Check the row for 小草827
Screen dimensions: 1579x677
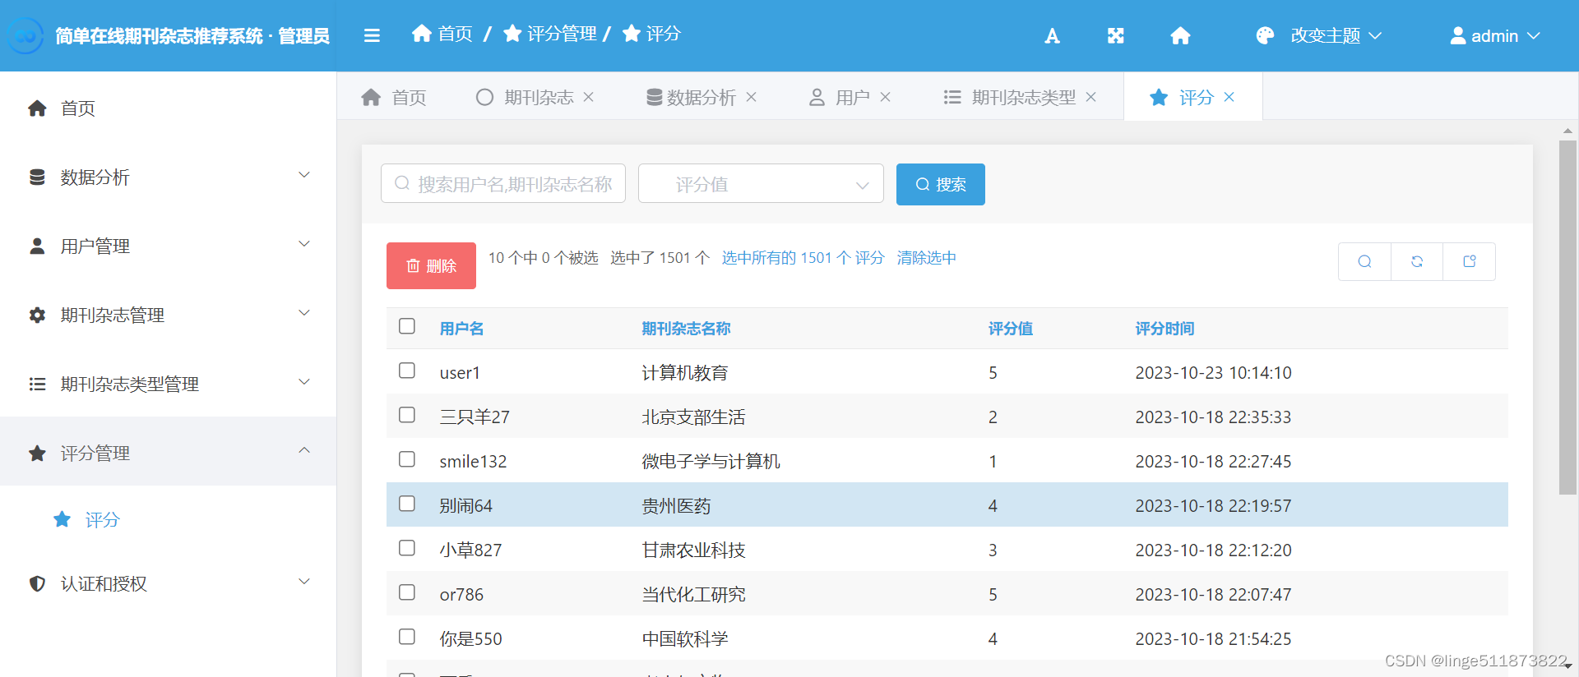[x=407, y=548]
